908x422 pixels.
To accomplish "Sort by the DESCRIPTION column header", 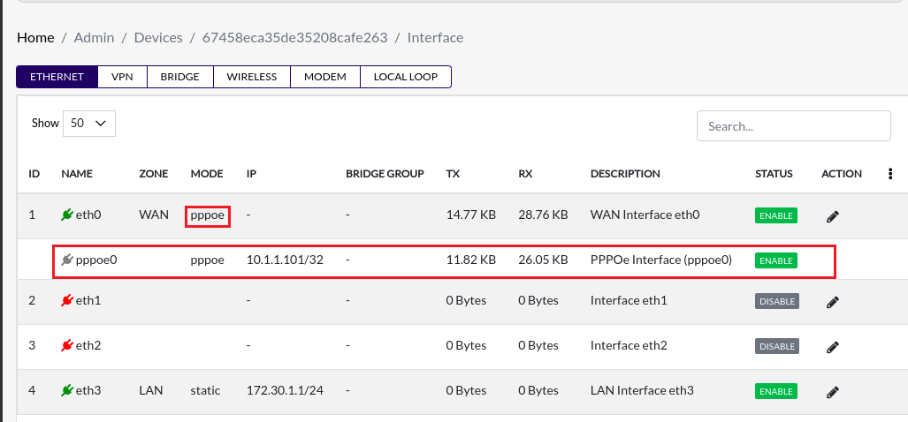I will tap(625, 174).
